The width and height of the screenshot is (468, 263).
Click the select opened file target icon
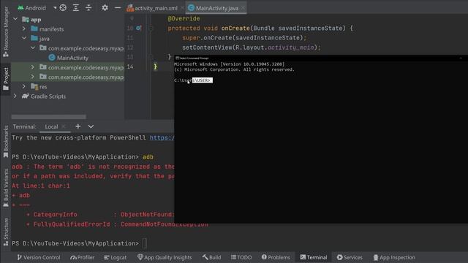(63, 8)
